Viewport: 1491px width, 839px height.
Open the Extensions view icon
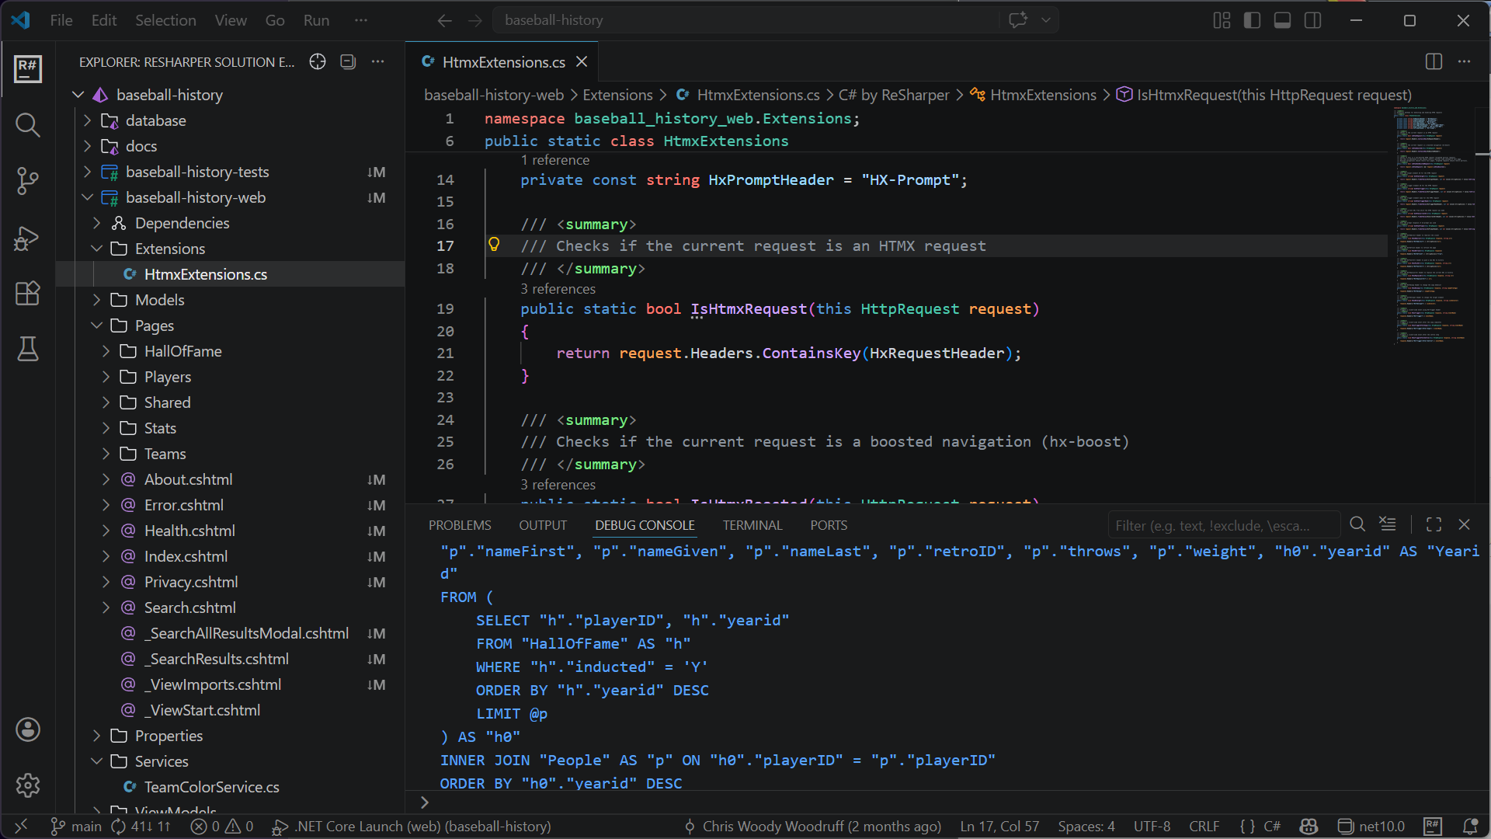pos(28,294)
